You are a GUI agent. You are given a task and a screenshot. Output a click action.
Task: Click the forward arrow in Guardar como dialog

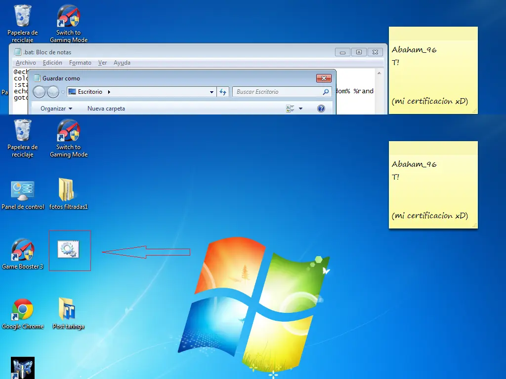point(53,92)
